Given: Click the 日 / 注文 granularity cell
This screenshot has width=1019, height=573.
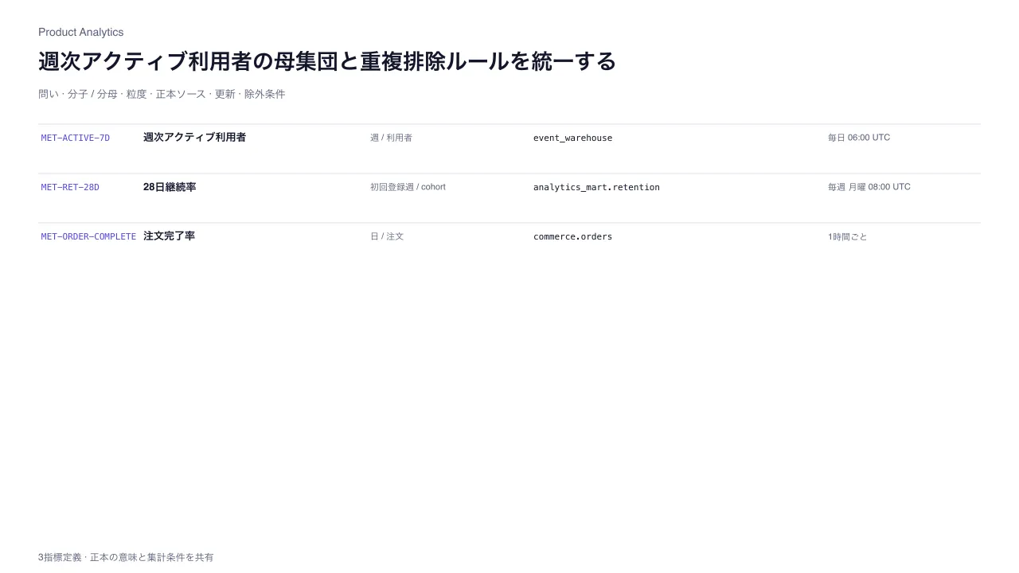Looking at the screenshot, I should click(387, 236).
